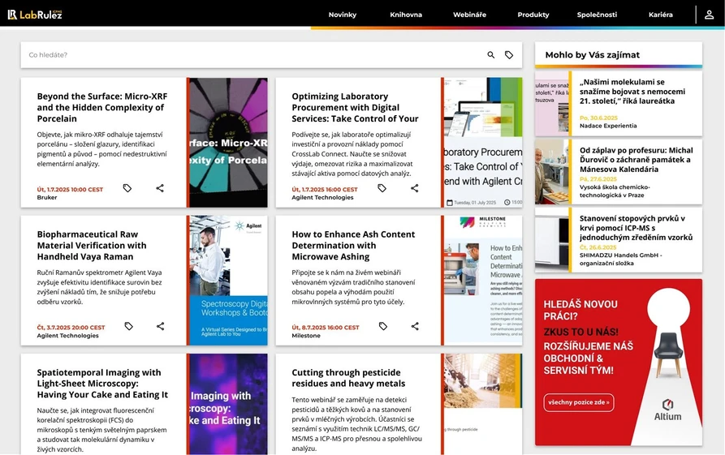The width and height of the screenshot is (725, 455).
Task: Click 'Agilent Technologies' under Optimizing Procurement card
Action: [x=323, y=198]
